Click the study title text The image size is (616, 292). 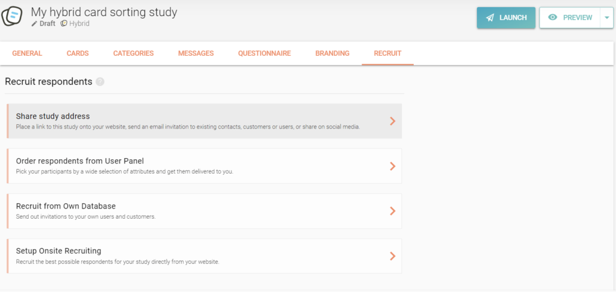pos(104,12)
